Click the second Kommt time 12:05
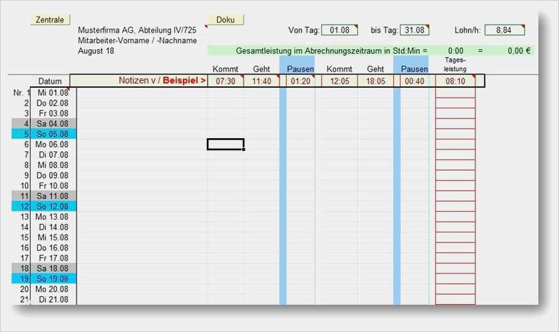This screenshot has width=559, height=332. pos(339,81)
